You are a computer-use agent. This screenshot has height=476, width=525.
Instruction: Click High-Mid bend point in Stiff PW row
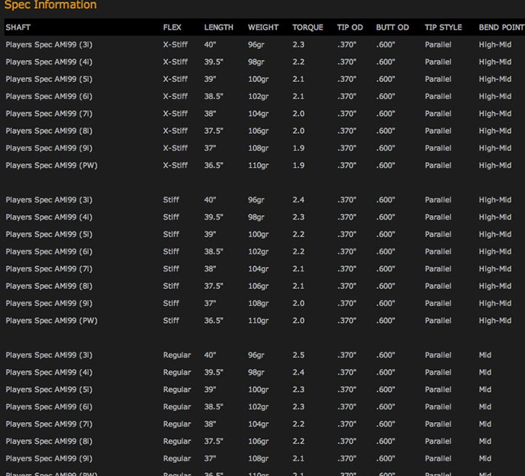tap(495, 321)
